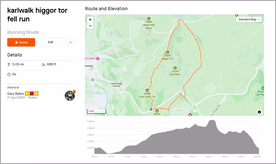Click the elevation chart peak near 3.5 mi

tap(212, 121)
